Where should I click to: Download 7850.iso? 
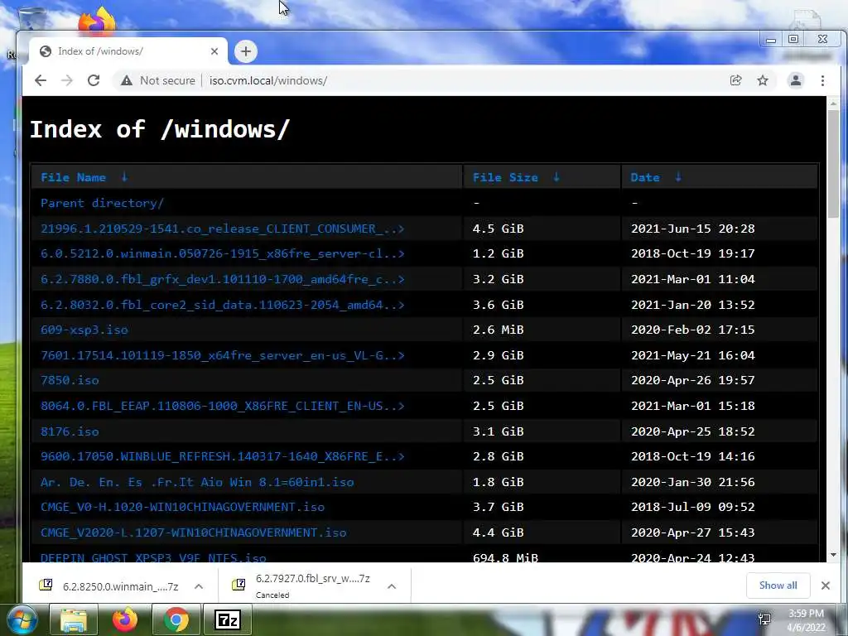coord(70,380)
